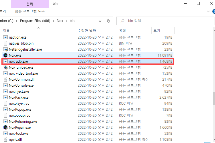Click the NoxRepair.exe app icon

5,127
